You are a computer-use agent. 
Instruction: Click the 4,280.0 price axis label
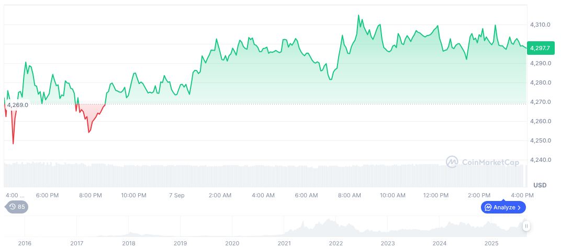pos(540,82)
